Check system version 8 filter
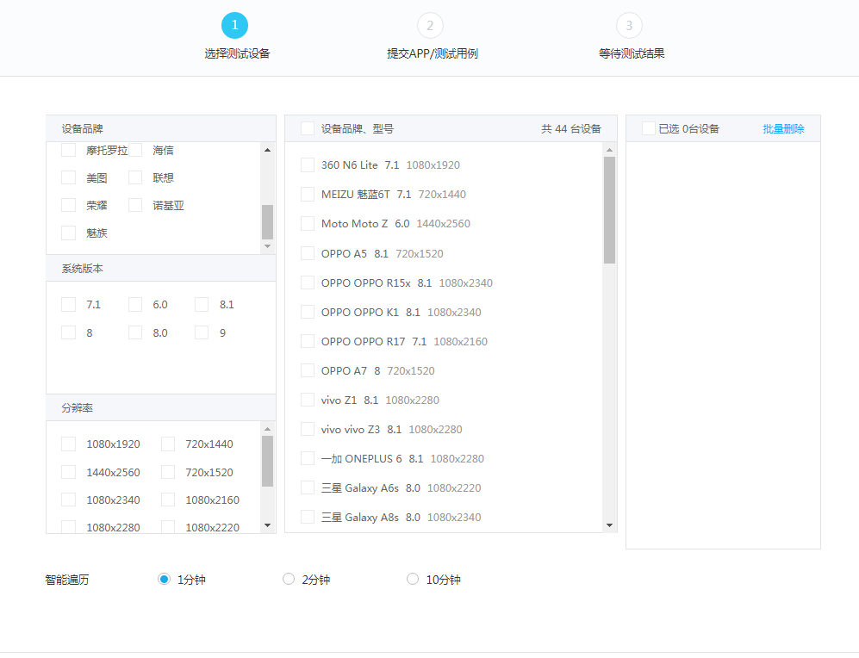This screenshot has height=658, width=859. (x=68, y=332)
